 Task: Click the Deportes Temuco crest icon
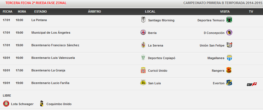[x=229, y=20]
